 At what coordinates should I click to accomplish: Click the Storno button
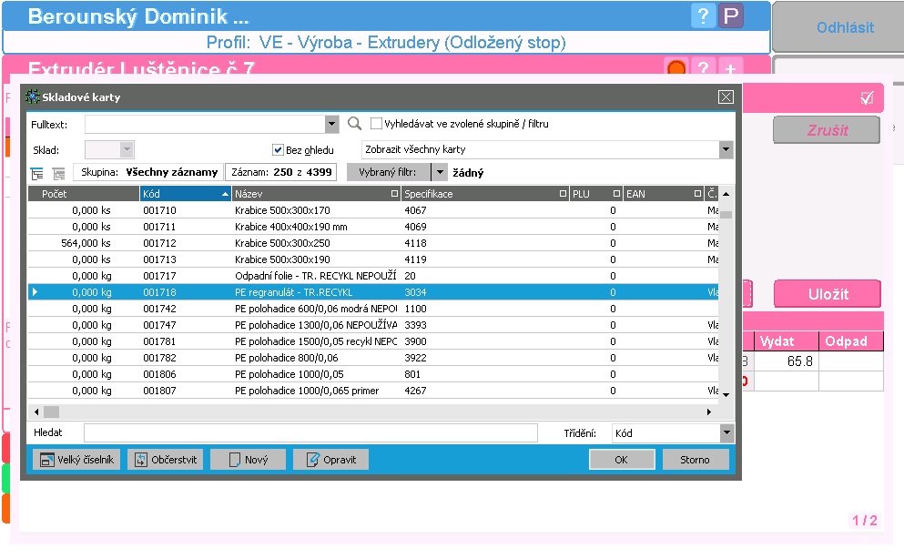695,460
